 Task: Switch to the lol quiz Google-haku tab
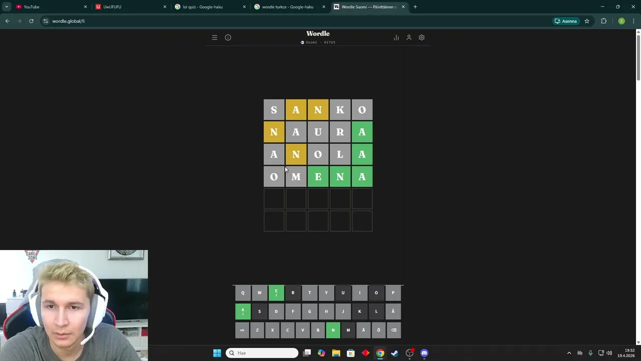coord(210,7)
